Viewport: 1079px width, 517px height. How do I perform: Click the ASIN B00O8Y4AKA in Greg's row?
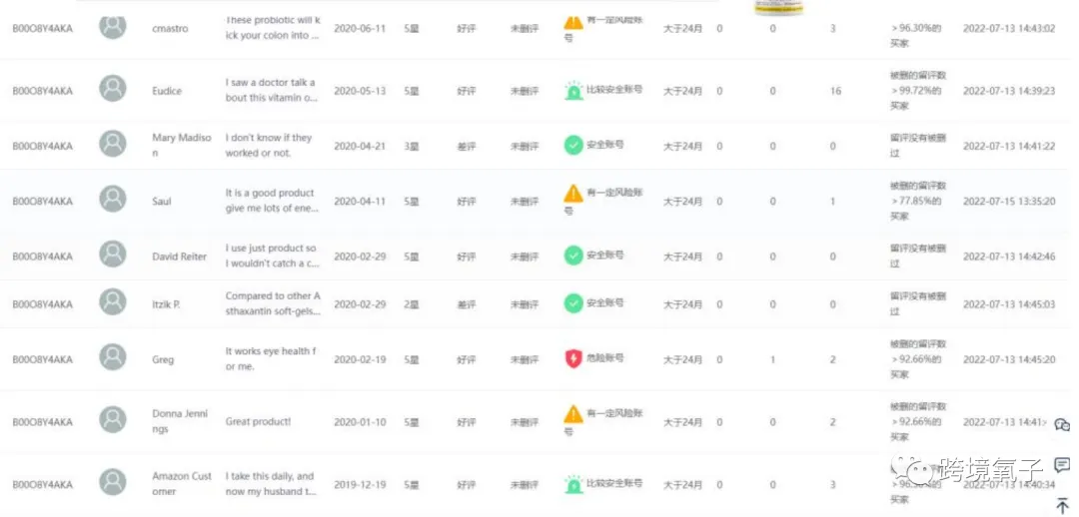(42, 359)
